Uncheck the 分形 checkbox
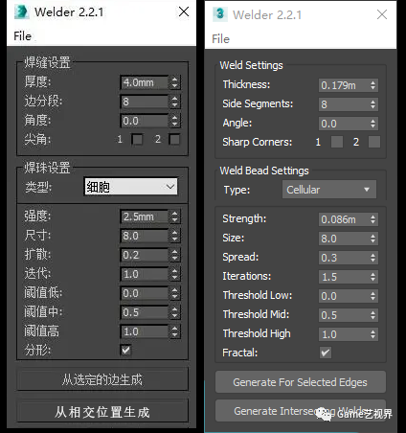 (125, 350)
